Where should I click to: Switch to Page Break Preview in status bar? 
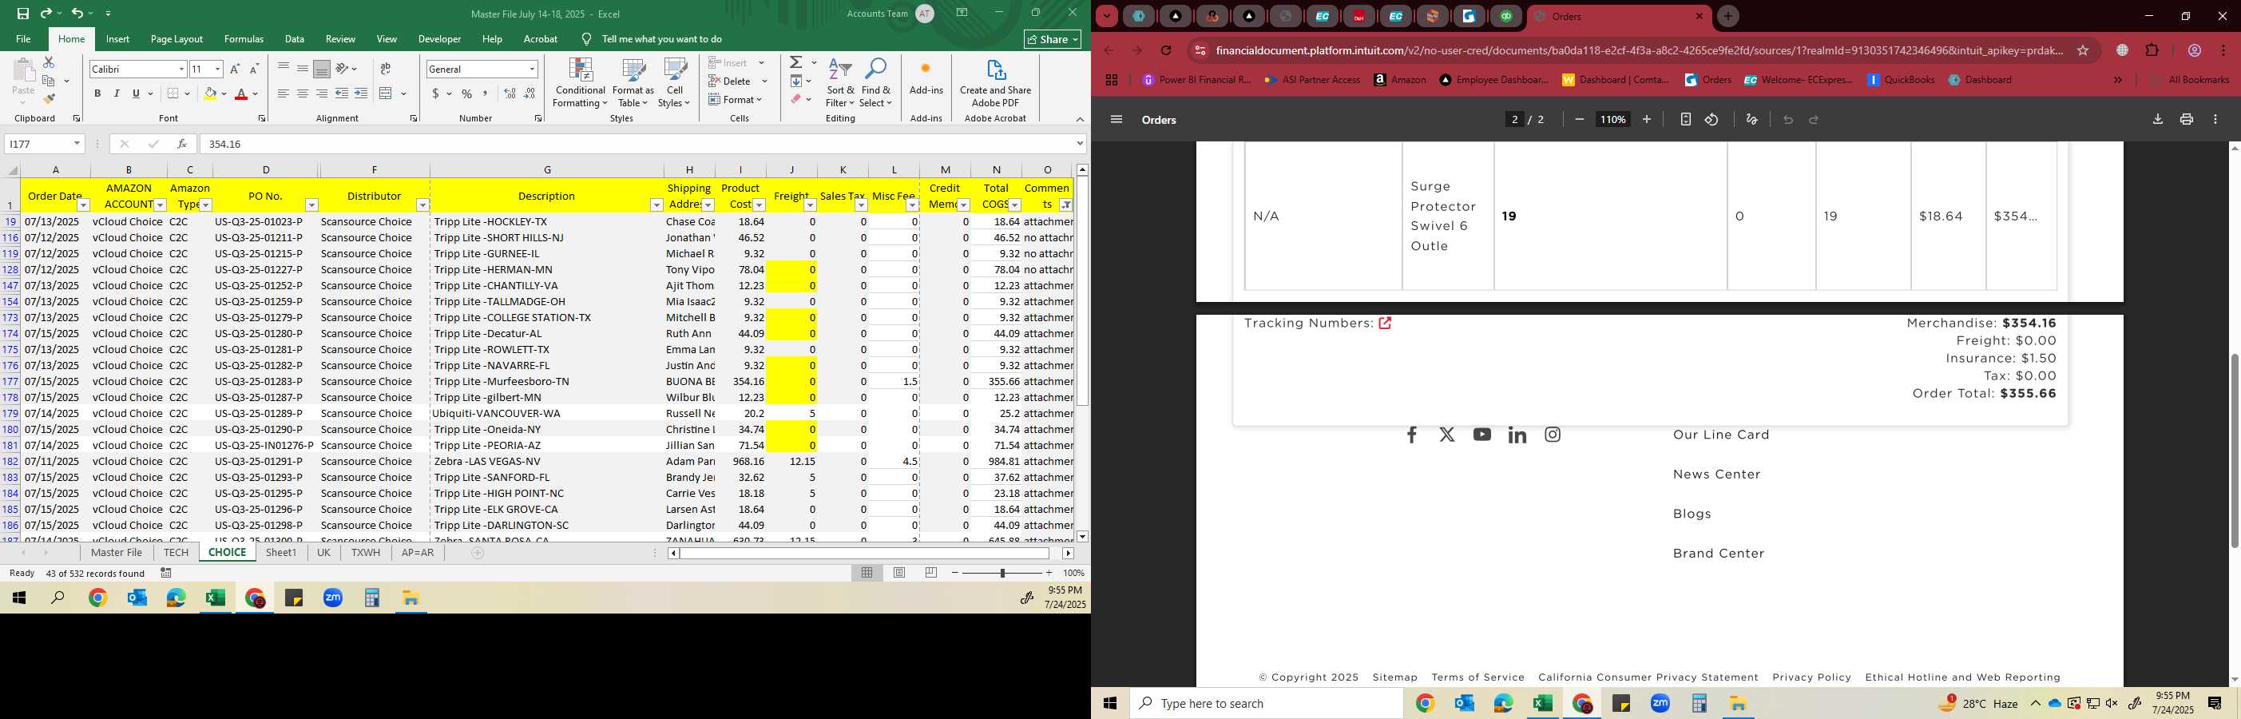tap(931, 573)
